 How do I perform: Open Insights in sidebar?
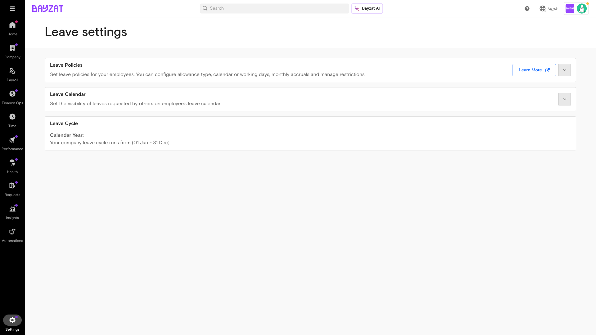point(12,212)
